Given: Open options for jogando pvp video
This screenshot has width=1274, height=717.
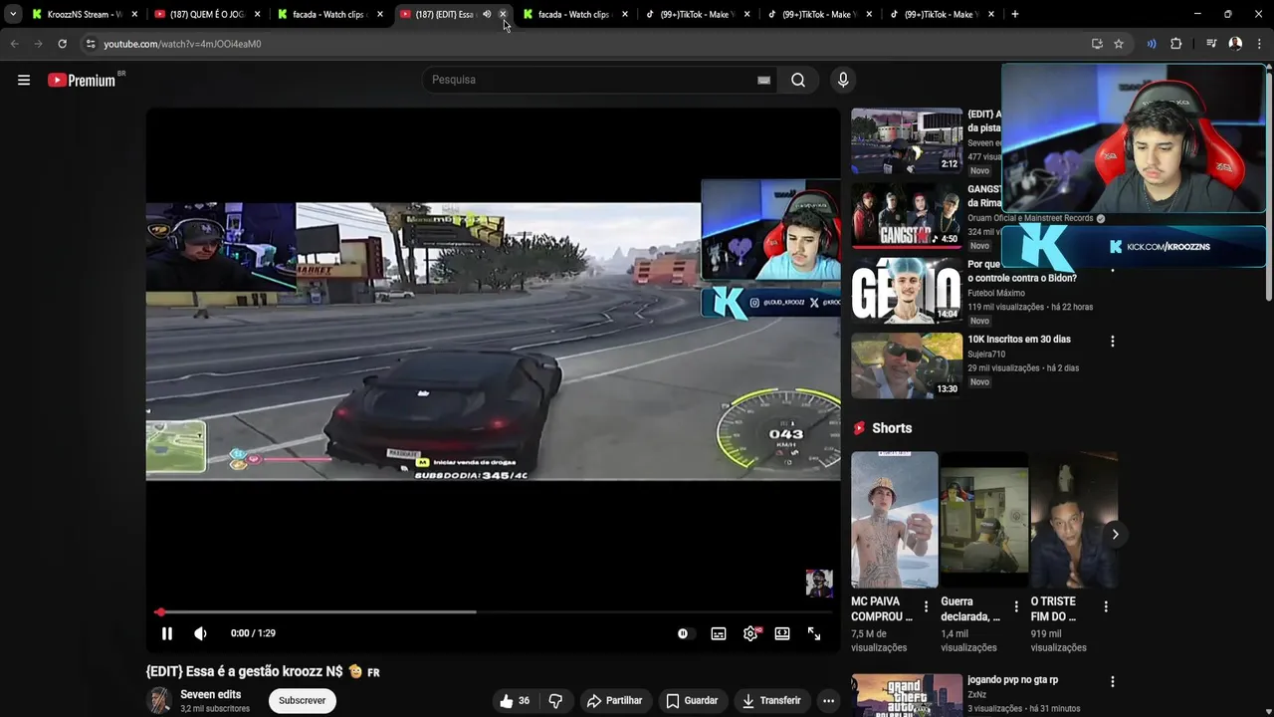Looking at the screenshot, I should (x=1112, y=682).
